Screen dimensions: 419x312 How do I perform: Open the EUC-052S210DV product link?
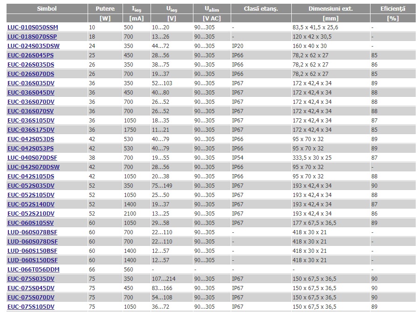tap(31, 214)
